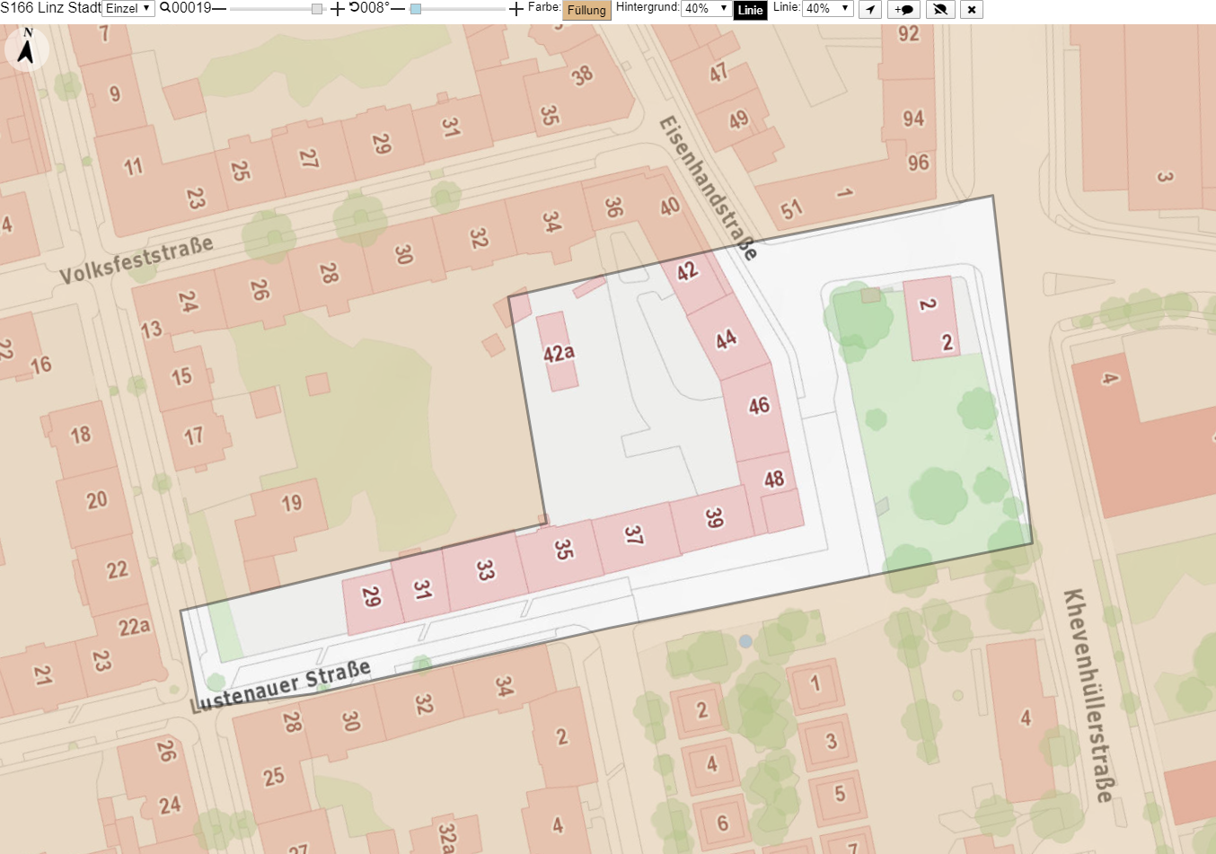The width and height of the screenshot is (1216, 854).
Task: Toggle visibility with the crossed-eye icon
Action: 939,10
